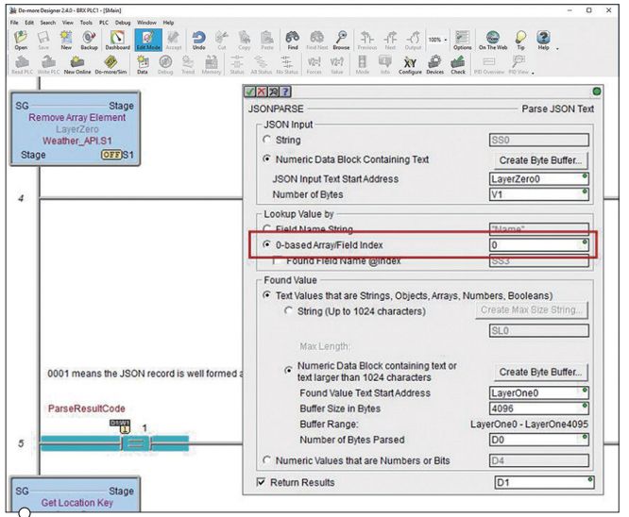Click the Write PLC toolbar icon
Screen dimensions: 629x517
tap(48, 65)
